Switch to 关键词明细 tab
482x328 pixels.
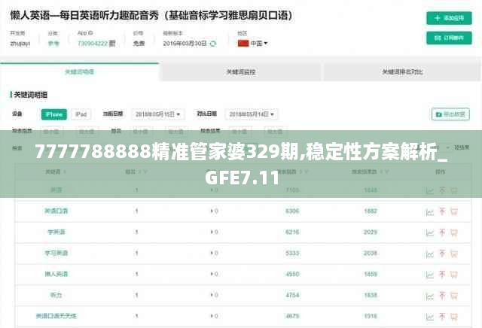click(80, 72)
